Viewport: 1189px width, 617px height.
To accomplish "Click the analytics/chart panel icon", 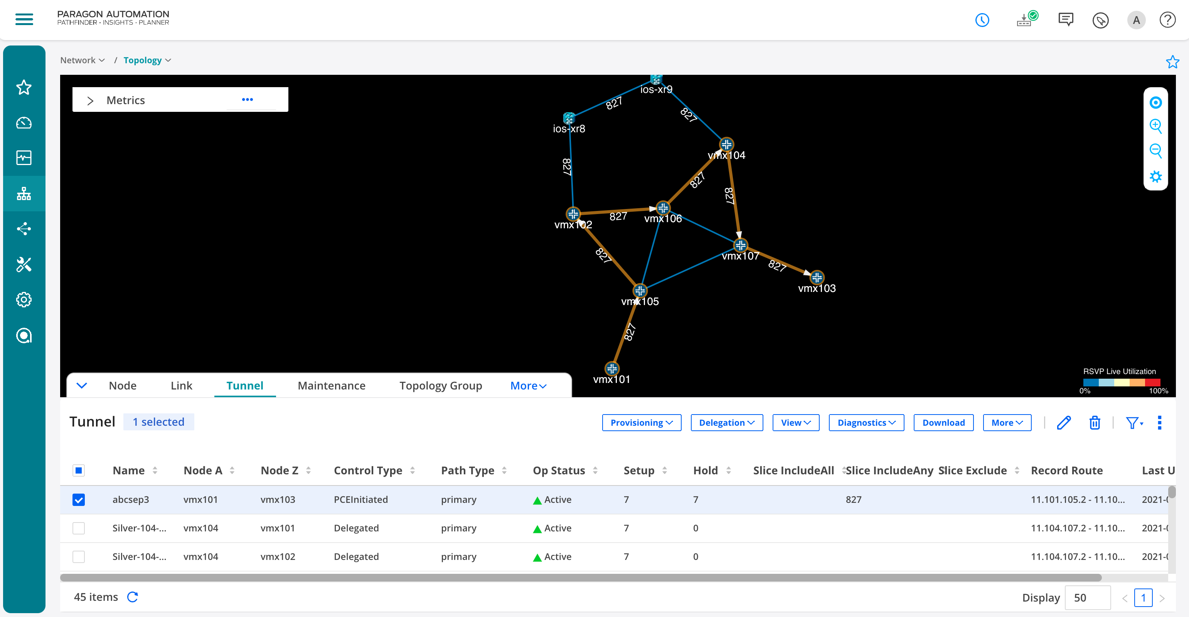I will click(24, 157).
